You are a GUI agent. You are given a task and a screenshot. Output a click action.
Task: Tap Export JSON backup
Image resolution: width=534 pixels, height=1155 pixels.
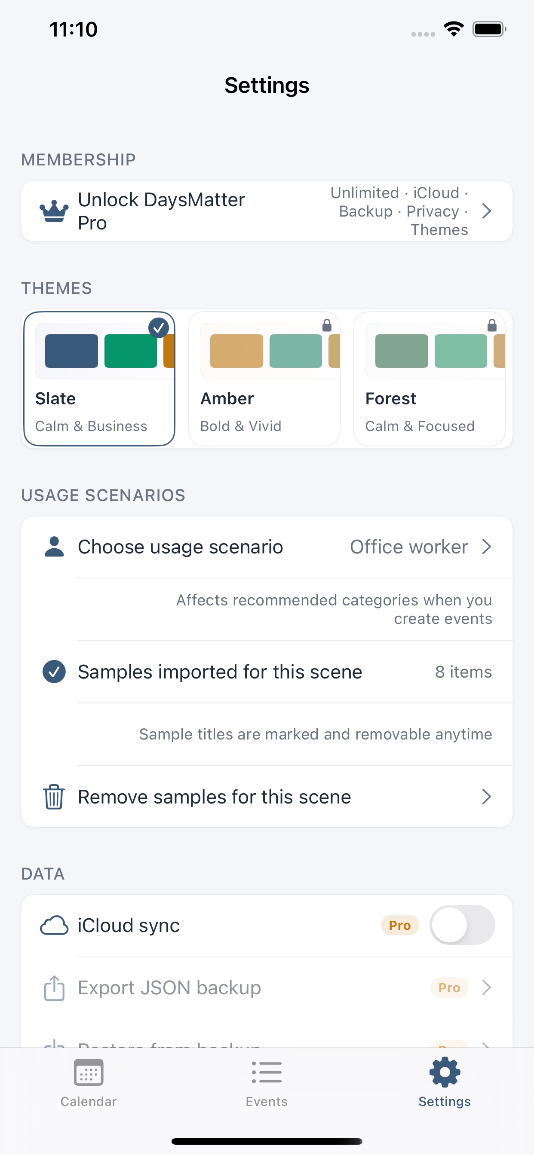267,987
